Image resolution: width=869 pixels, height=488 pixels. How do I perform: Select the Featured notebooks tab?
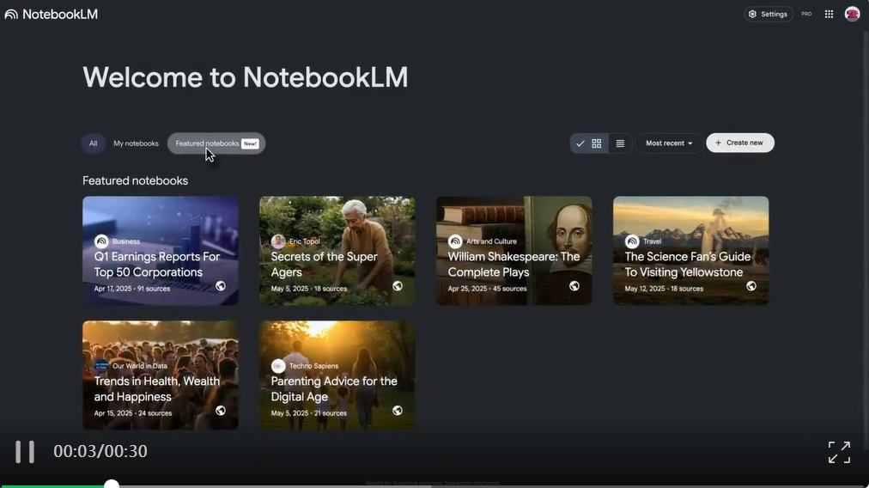tap(216, 143)
